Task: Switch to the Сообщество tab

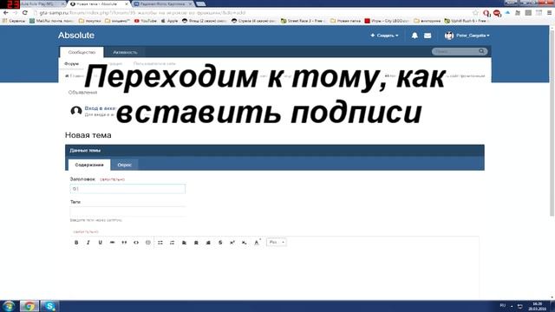Action: 82,52
